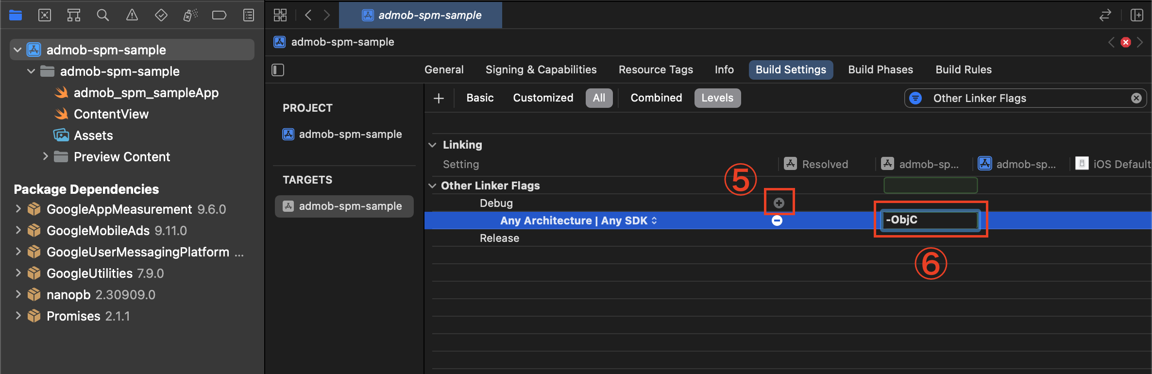
Task: Open the Breakpoint navigator
Action: [x=220, y=16]
